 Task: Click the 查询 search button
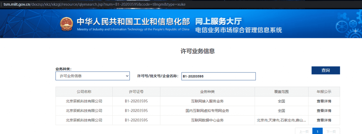[326, 71]
